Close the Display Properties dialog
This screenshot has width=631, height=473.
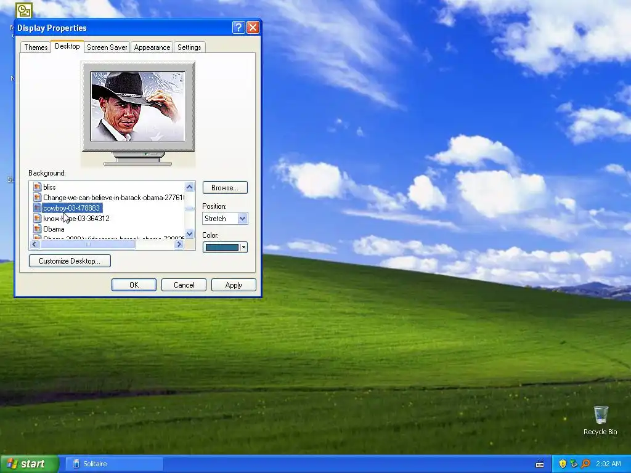click(253, 27)
